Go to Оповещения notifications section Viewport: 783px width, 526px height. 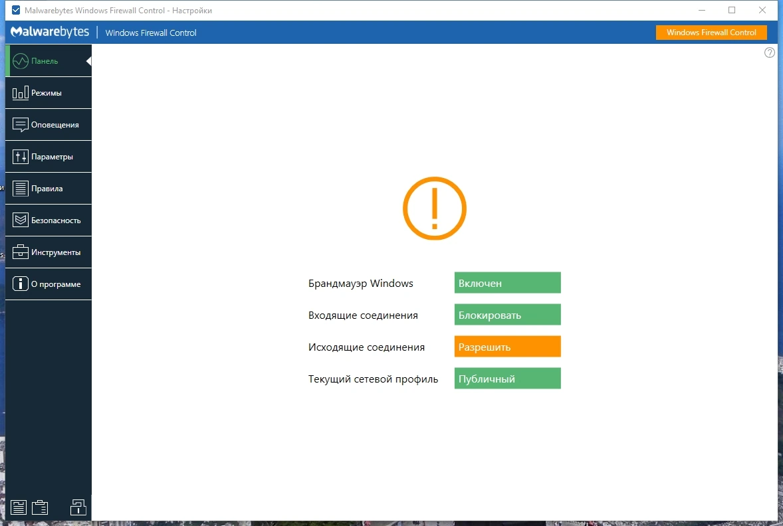[49, 125]
